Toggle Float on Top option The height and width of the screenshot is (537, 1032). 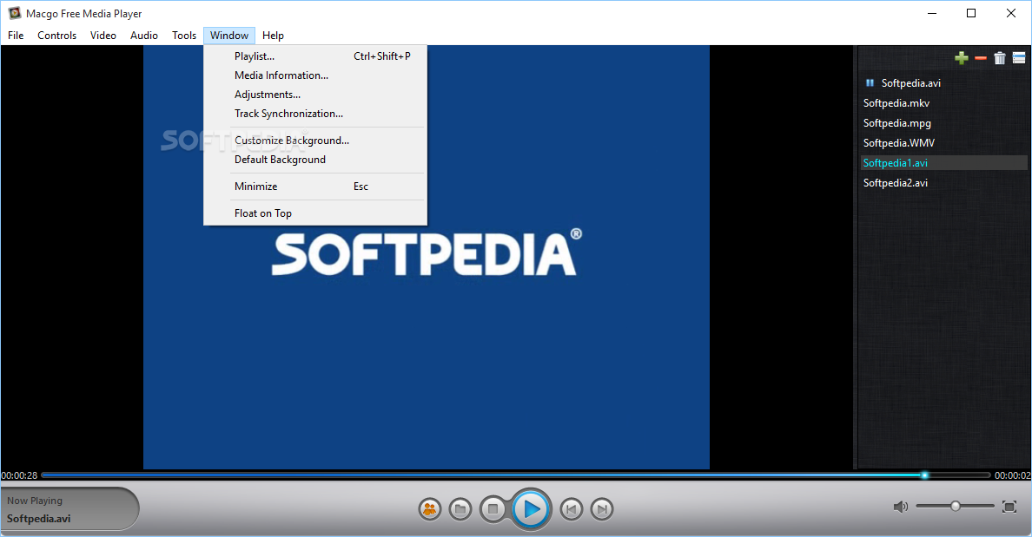click(x=315, y=213)
